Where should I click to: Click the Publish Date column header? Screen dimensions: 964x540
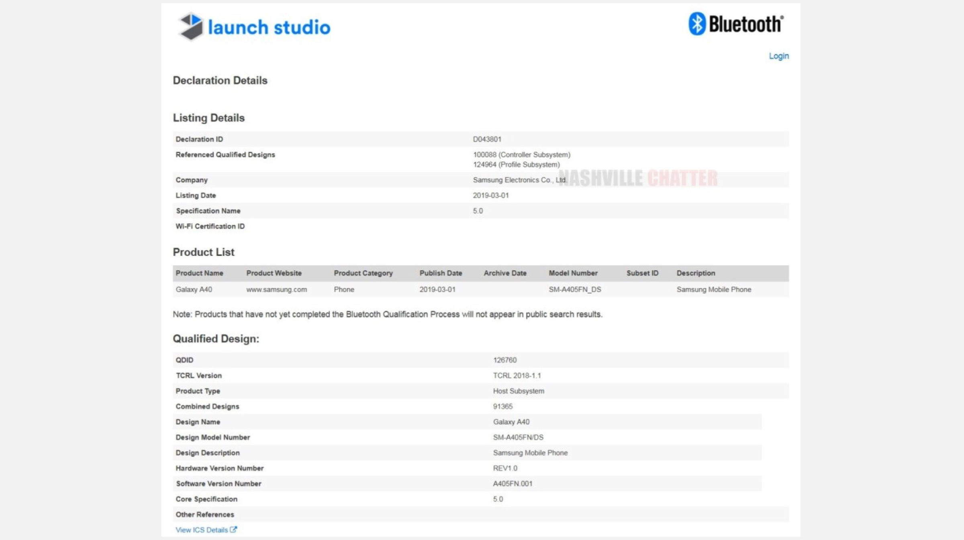click(441, 273)
